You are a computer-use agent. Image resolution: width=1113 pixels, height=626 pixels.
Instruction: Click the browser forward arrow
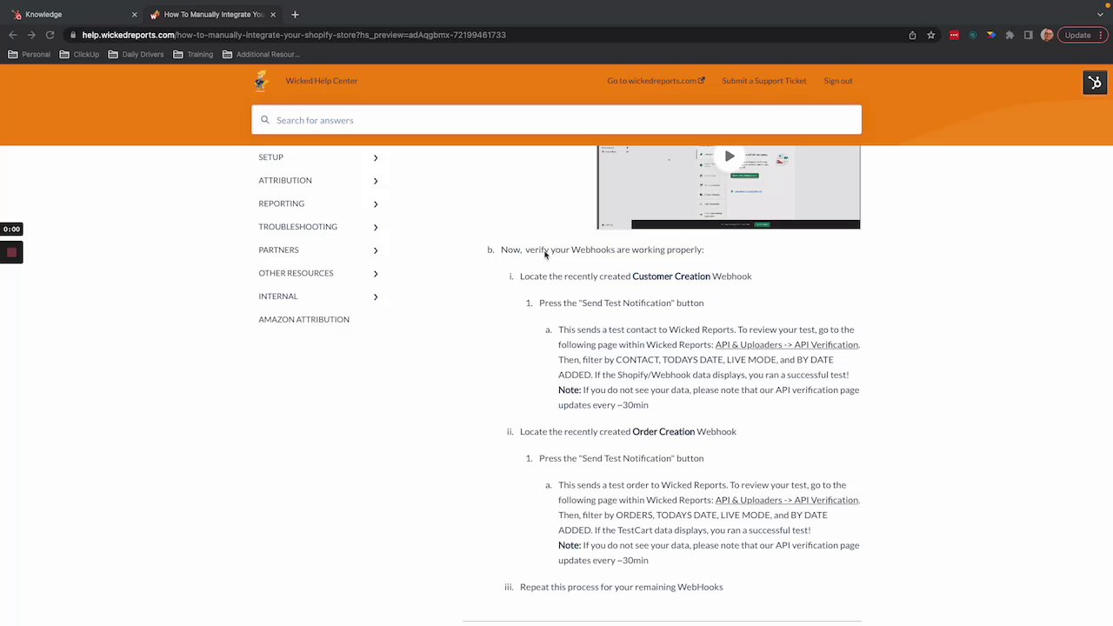[31, 35]
